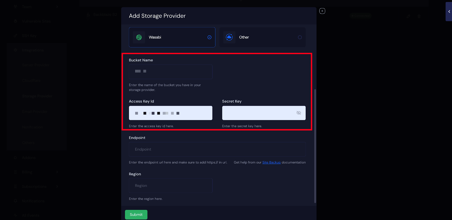Click the All Events activity icon

click(16, 215)
